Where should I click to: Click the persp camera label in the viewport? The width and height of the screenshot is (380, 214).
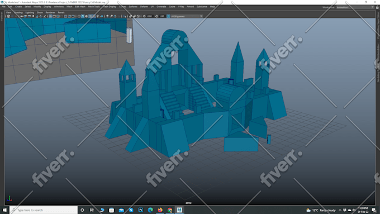(188, 203)
